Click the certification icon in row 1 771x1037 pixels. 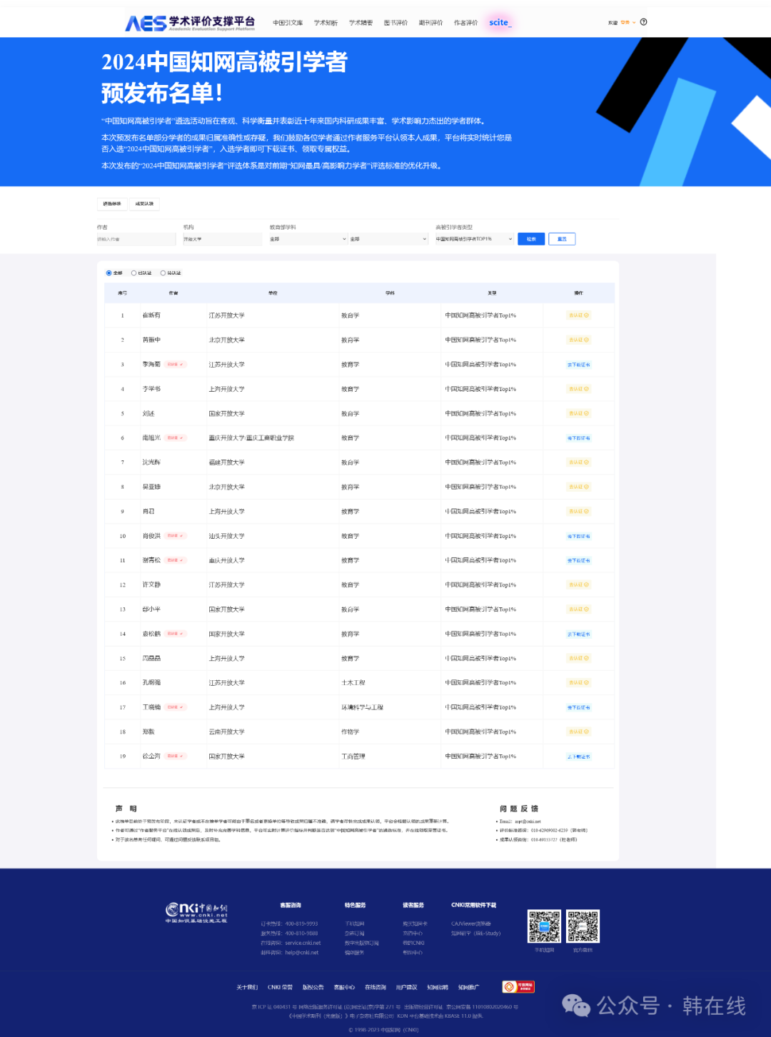coord(578,315)
